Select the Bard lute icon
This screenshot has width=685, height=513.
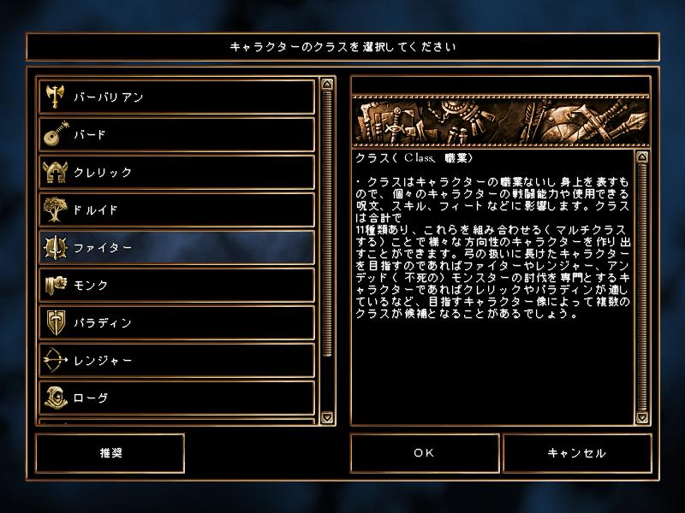(x=56, y=134)
